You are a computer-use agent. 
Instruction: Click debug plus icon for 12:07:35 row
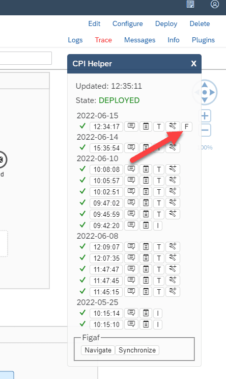tap(173, 258)
